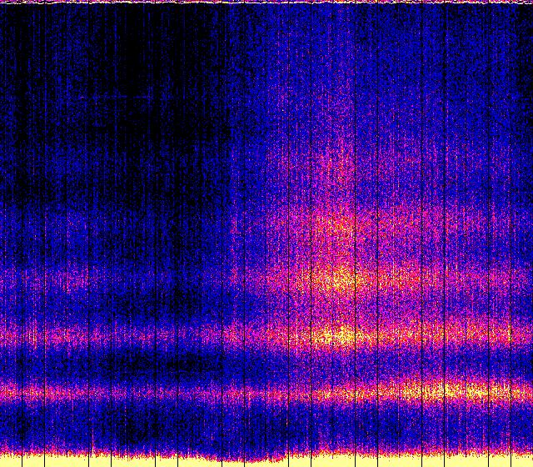Select the right end of the lowest magenta band

point(523,390)
